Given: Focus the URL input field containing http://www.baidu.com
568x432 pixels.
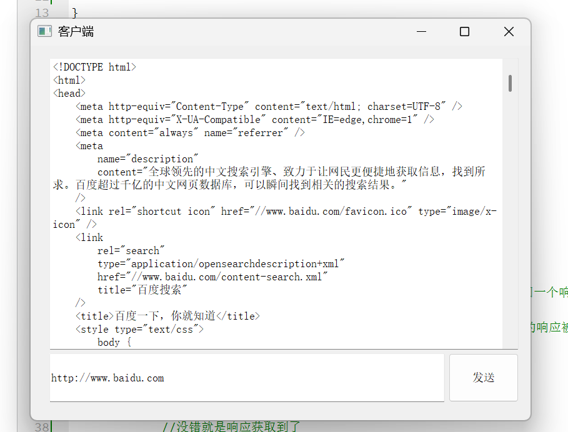Looking at the screenshot, I should click(247, 378).
